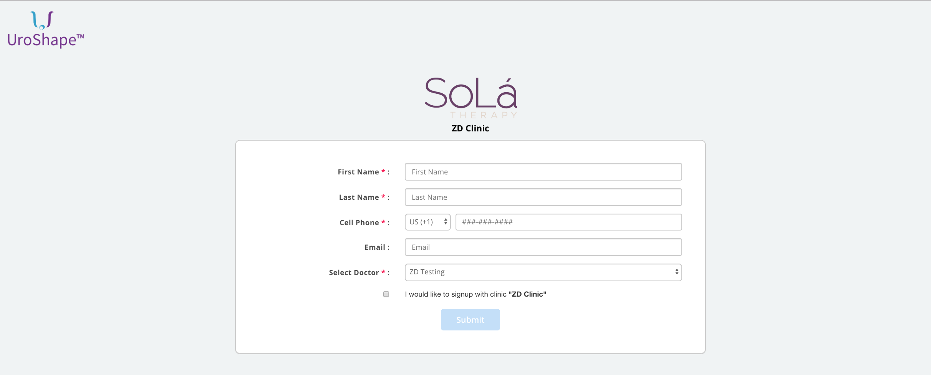
Task: Focus the Last Name input field
Action: click(x=543, y=197)
